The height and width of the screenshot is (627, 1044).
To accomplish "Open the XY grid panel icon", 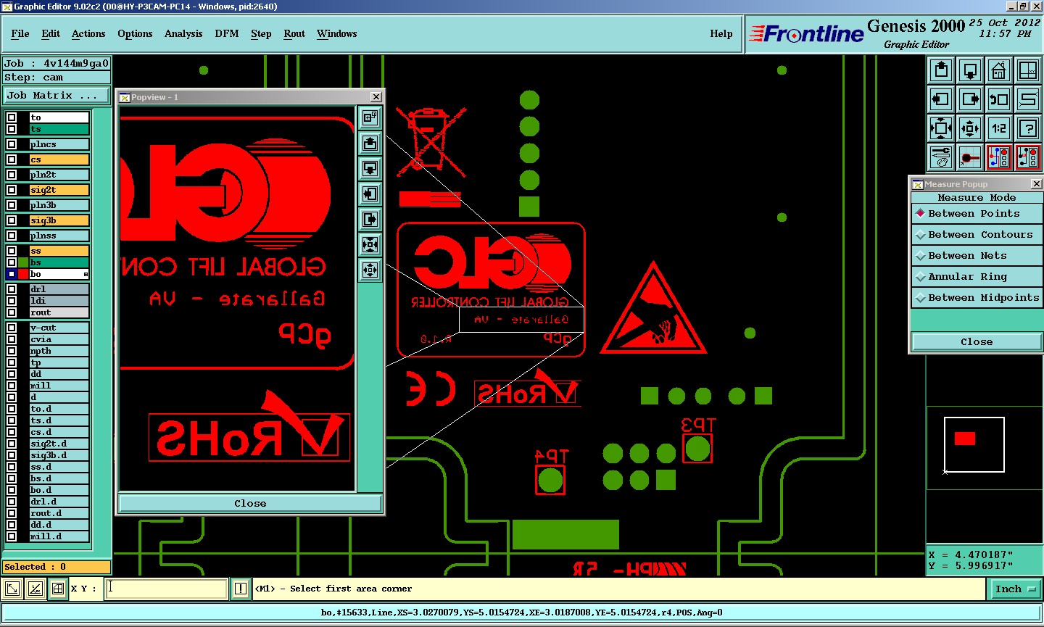I will pyautogui.click(x=1028, y=70).
